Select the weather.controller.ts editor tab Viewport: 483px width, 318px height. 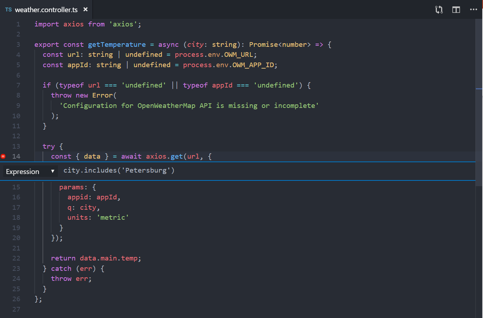pyautogui.click(x=46, y=10)
